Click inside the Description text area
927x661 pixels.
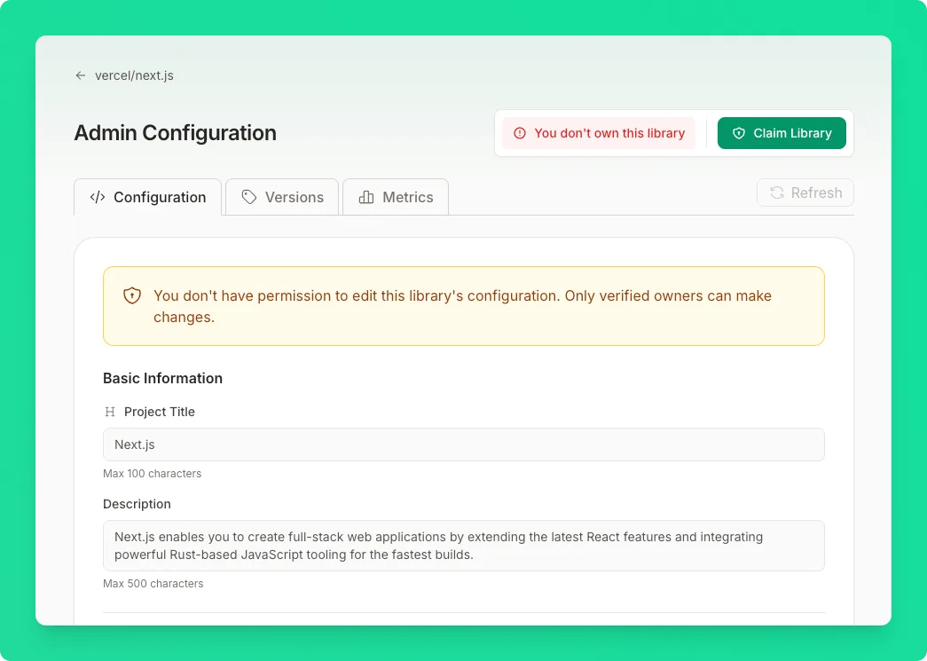coord(463,546)
